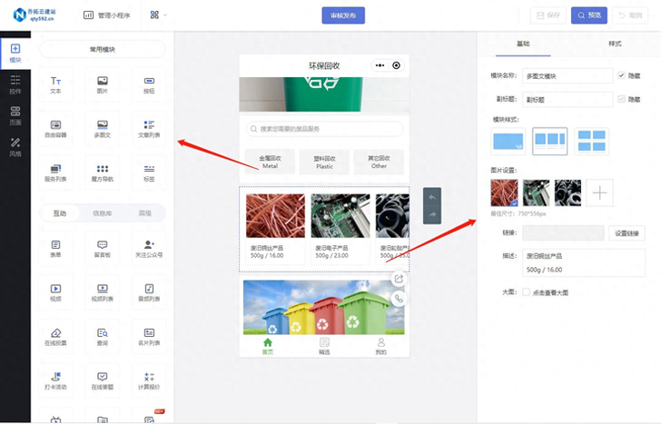Open the 模块 modules sidebar panel
Screen dimensions: 661x424
(x=15, y=54)
